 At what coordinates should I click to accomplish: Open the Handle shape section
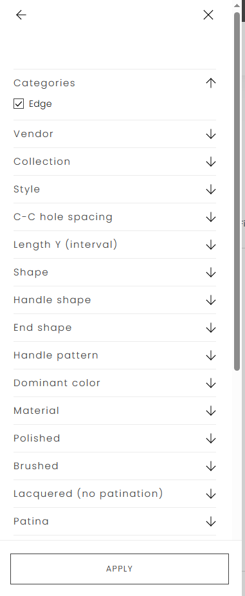tap(114, 300)
